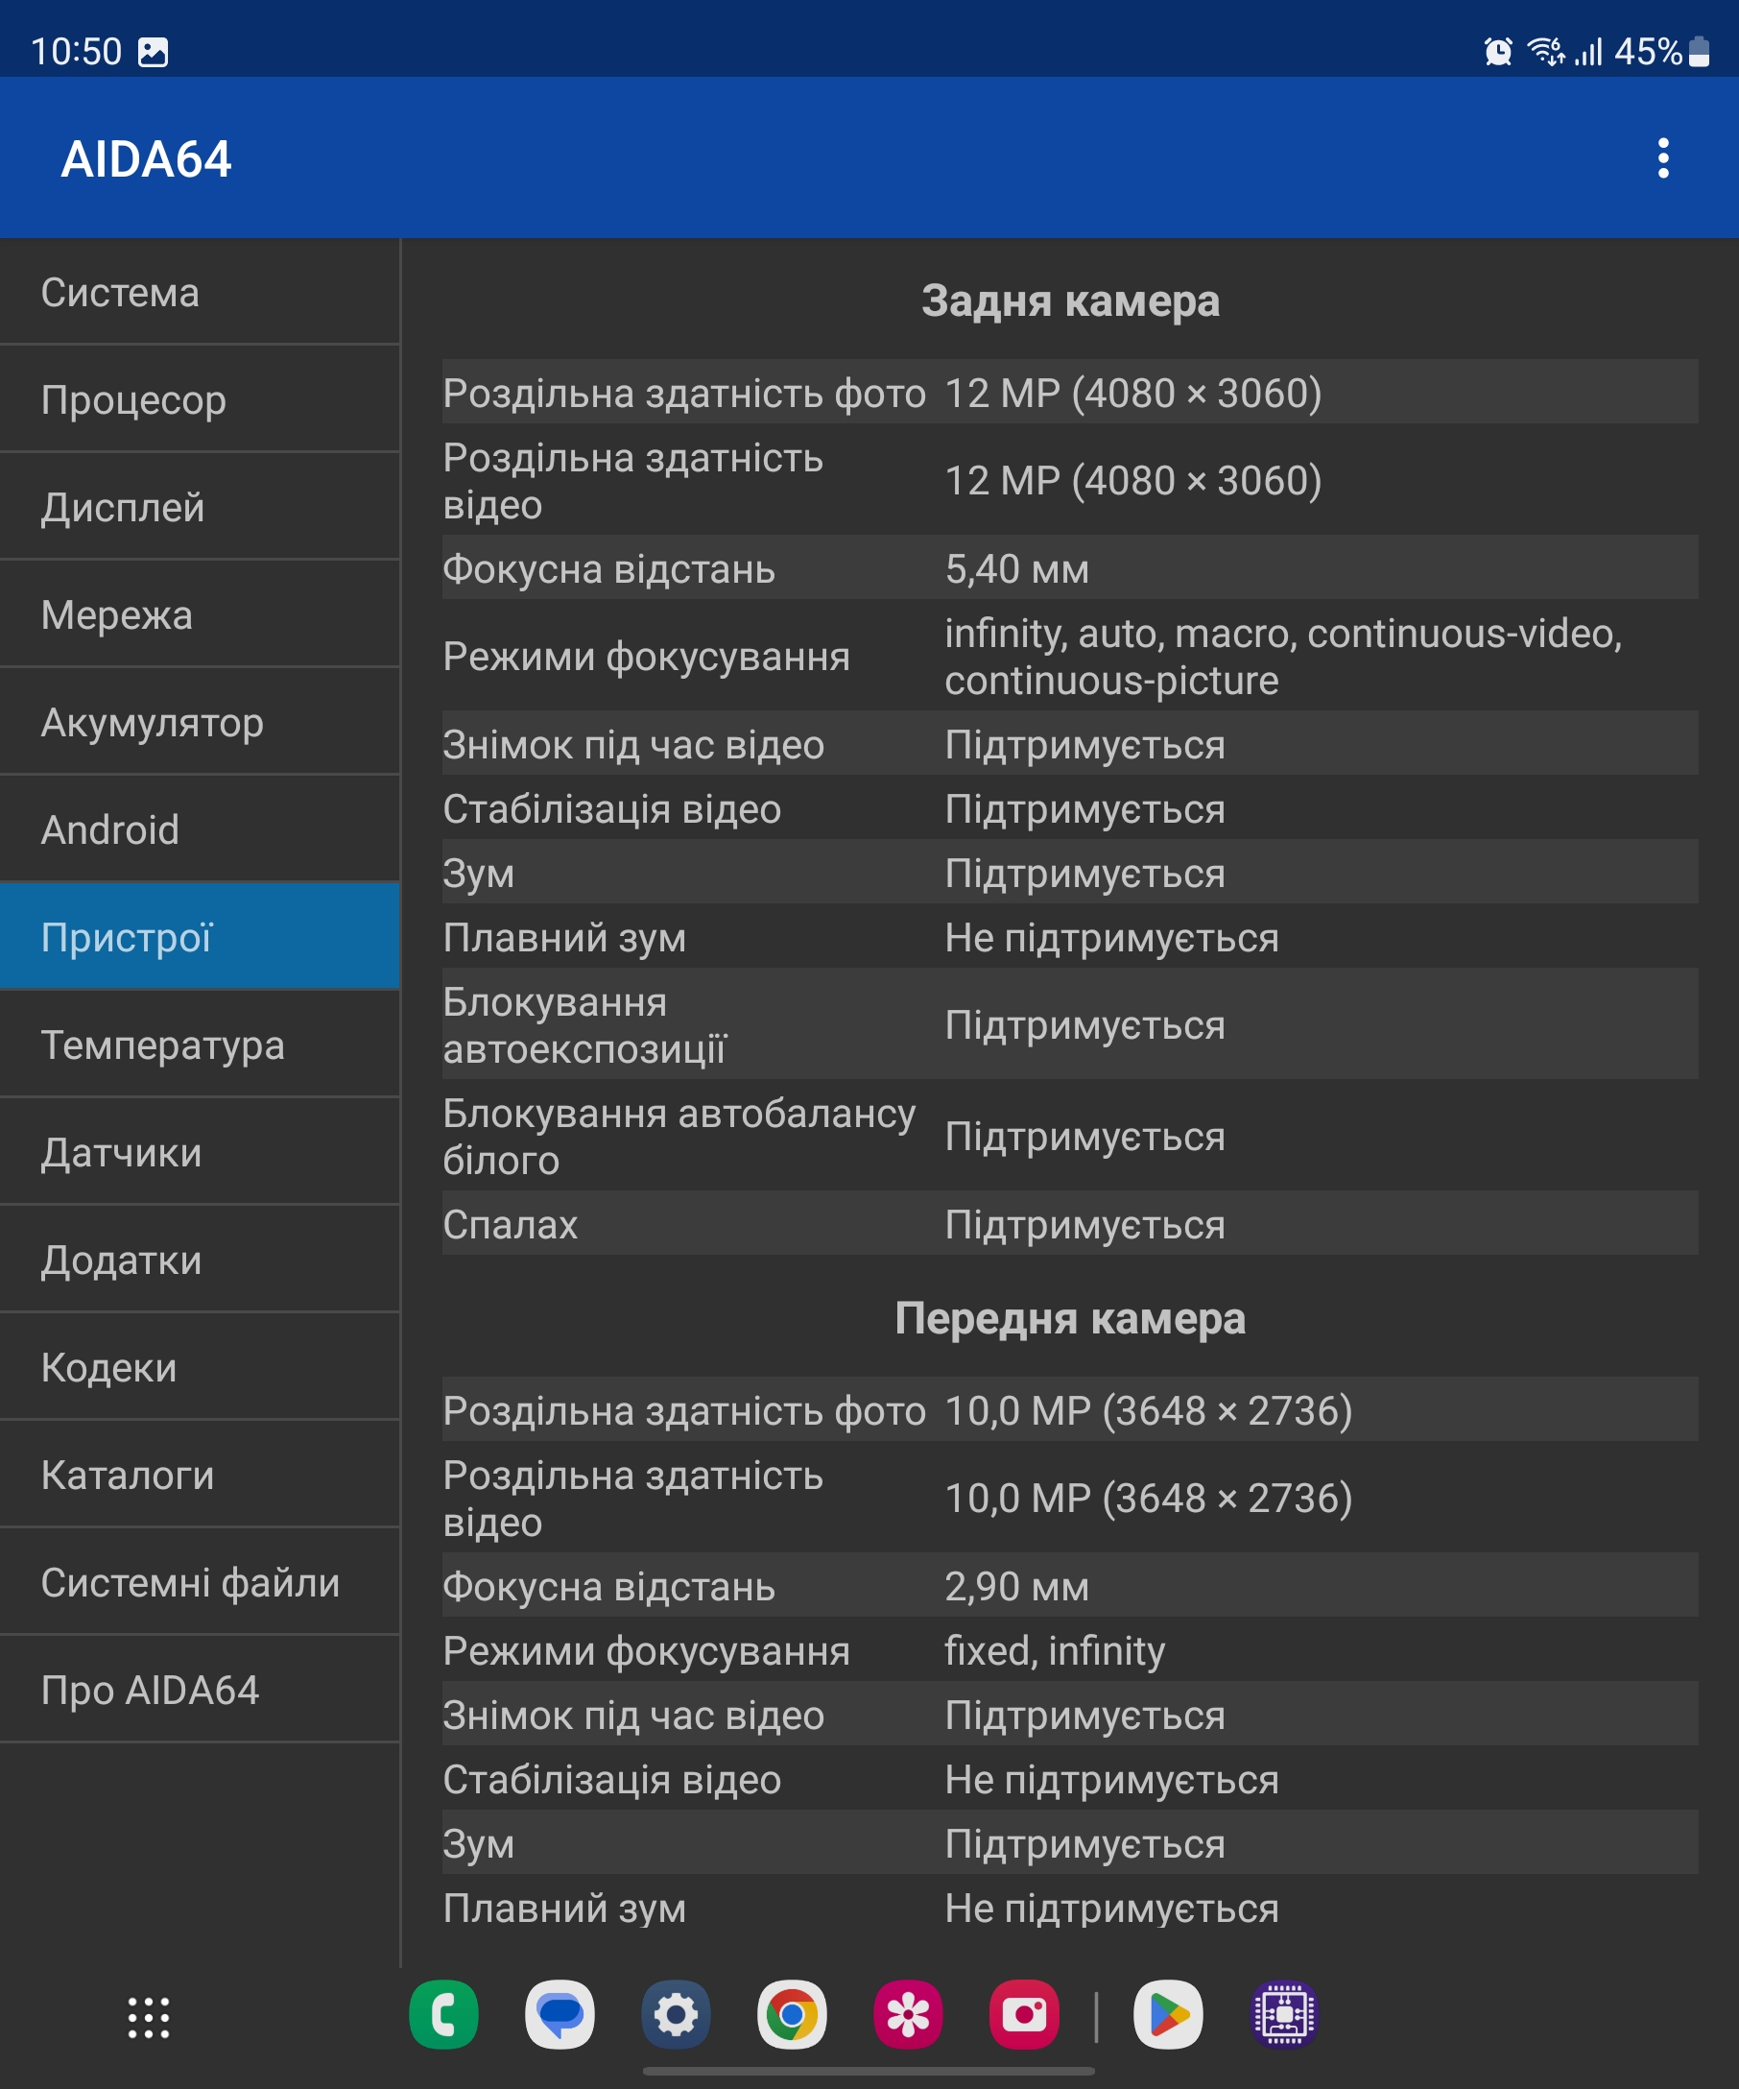Launch the Phone app from the taskbar
This screenshot has height=2089, width=1739.
click(443, 2015)
